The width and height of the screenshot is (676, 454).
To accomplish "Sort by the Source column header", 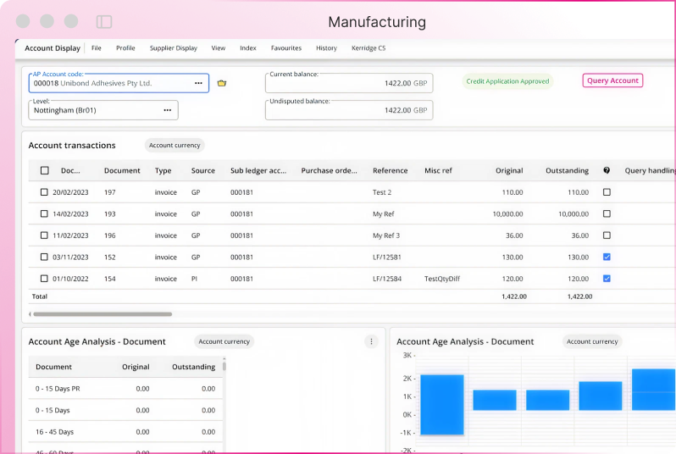I will 203,171.
